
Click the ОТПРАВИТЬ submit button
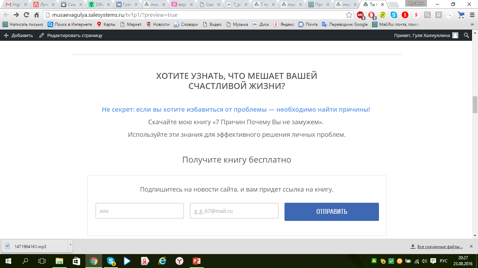[331, 212]
